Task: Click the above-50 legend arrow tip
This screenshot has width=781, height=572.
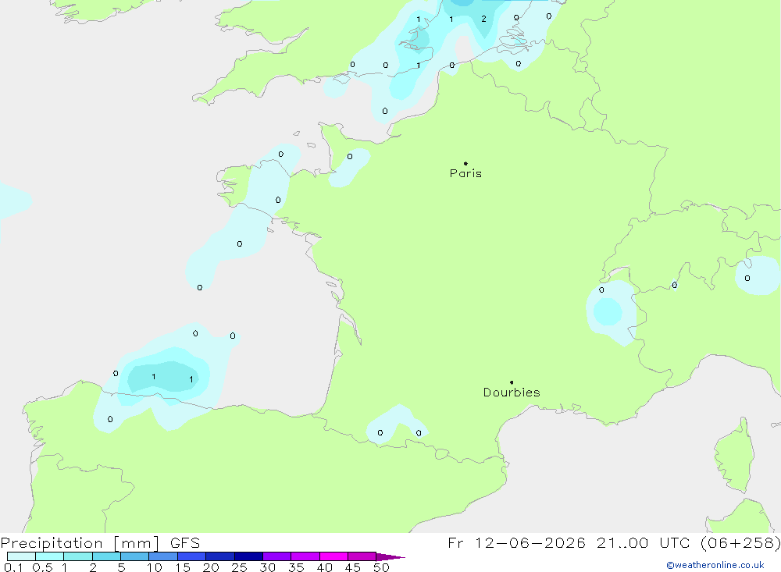Action: pyautogui.click(x=390, y=557)
